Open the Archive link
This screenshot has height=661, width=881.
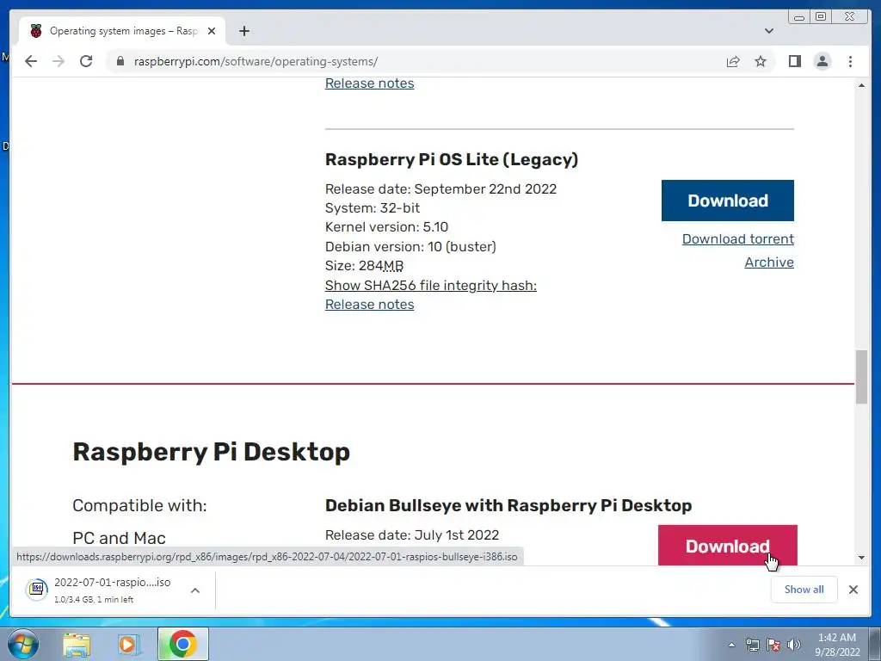[769, 263]
